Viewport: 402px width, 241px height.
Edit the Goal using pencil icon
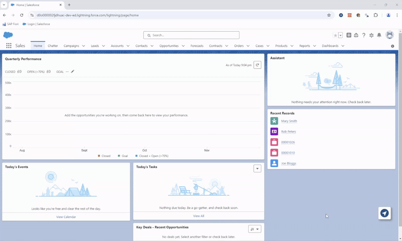pyautogui.click(x=72, y=71)
